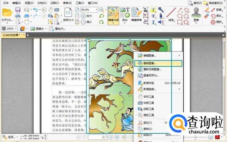Click the Area 面积 measure tool
227x142 pixels.
tap(217, 22)
